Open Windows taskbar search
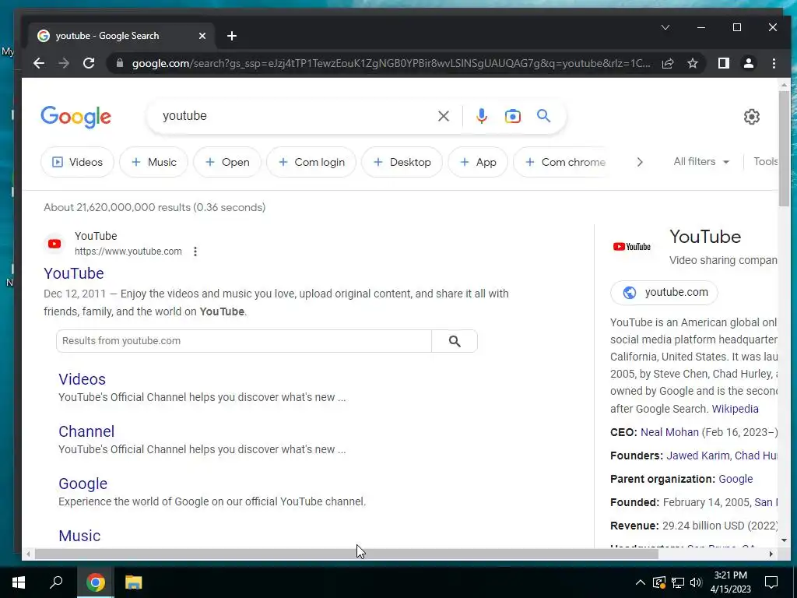This screenshot has height=598, width=797. (x=56, y=582)
